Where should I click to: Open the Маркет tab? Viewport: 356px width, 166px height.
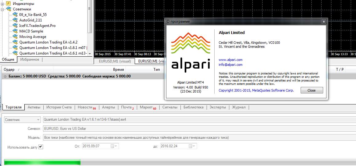click(x=148, y=108)
